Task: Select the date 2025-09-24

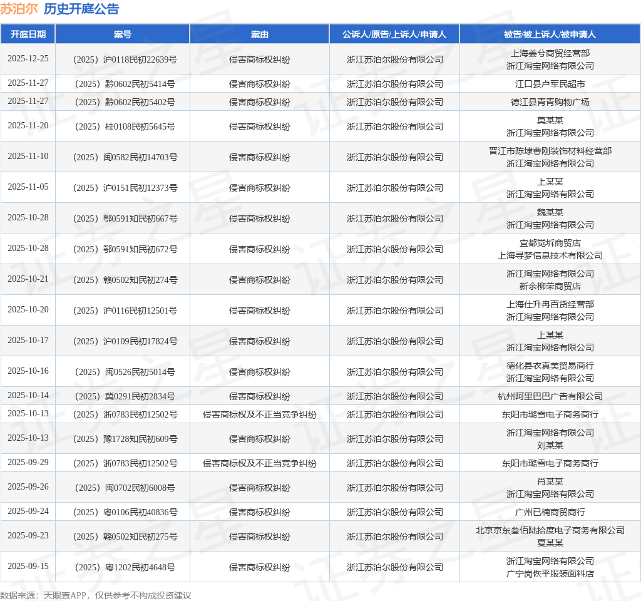Action: 28,511
